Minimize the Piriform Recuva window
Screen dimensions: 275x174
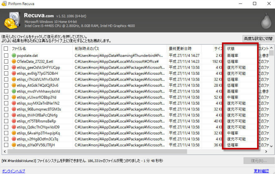point(240,4)
